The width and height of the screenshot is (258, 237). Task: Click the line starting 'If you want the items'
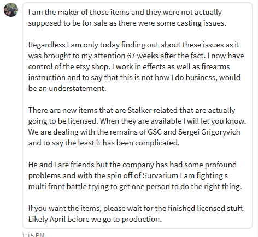136,209
